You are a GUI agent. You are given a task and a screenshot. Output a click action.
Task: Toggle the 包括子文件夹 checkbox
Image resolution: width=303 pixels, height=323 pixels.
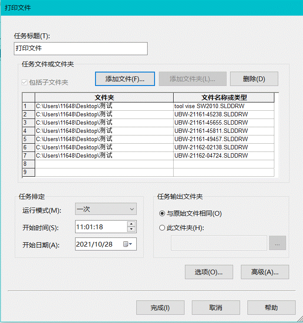(x=25, y=82)
